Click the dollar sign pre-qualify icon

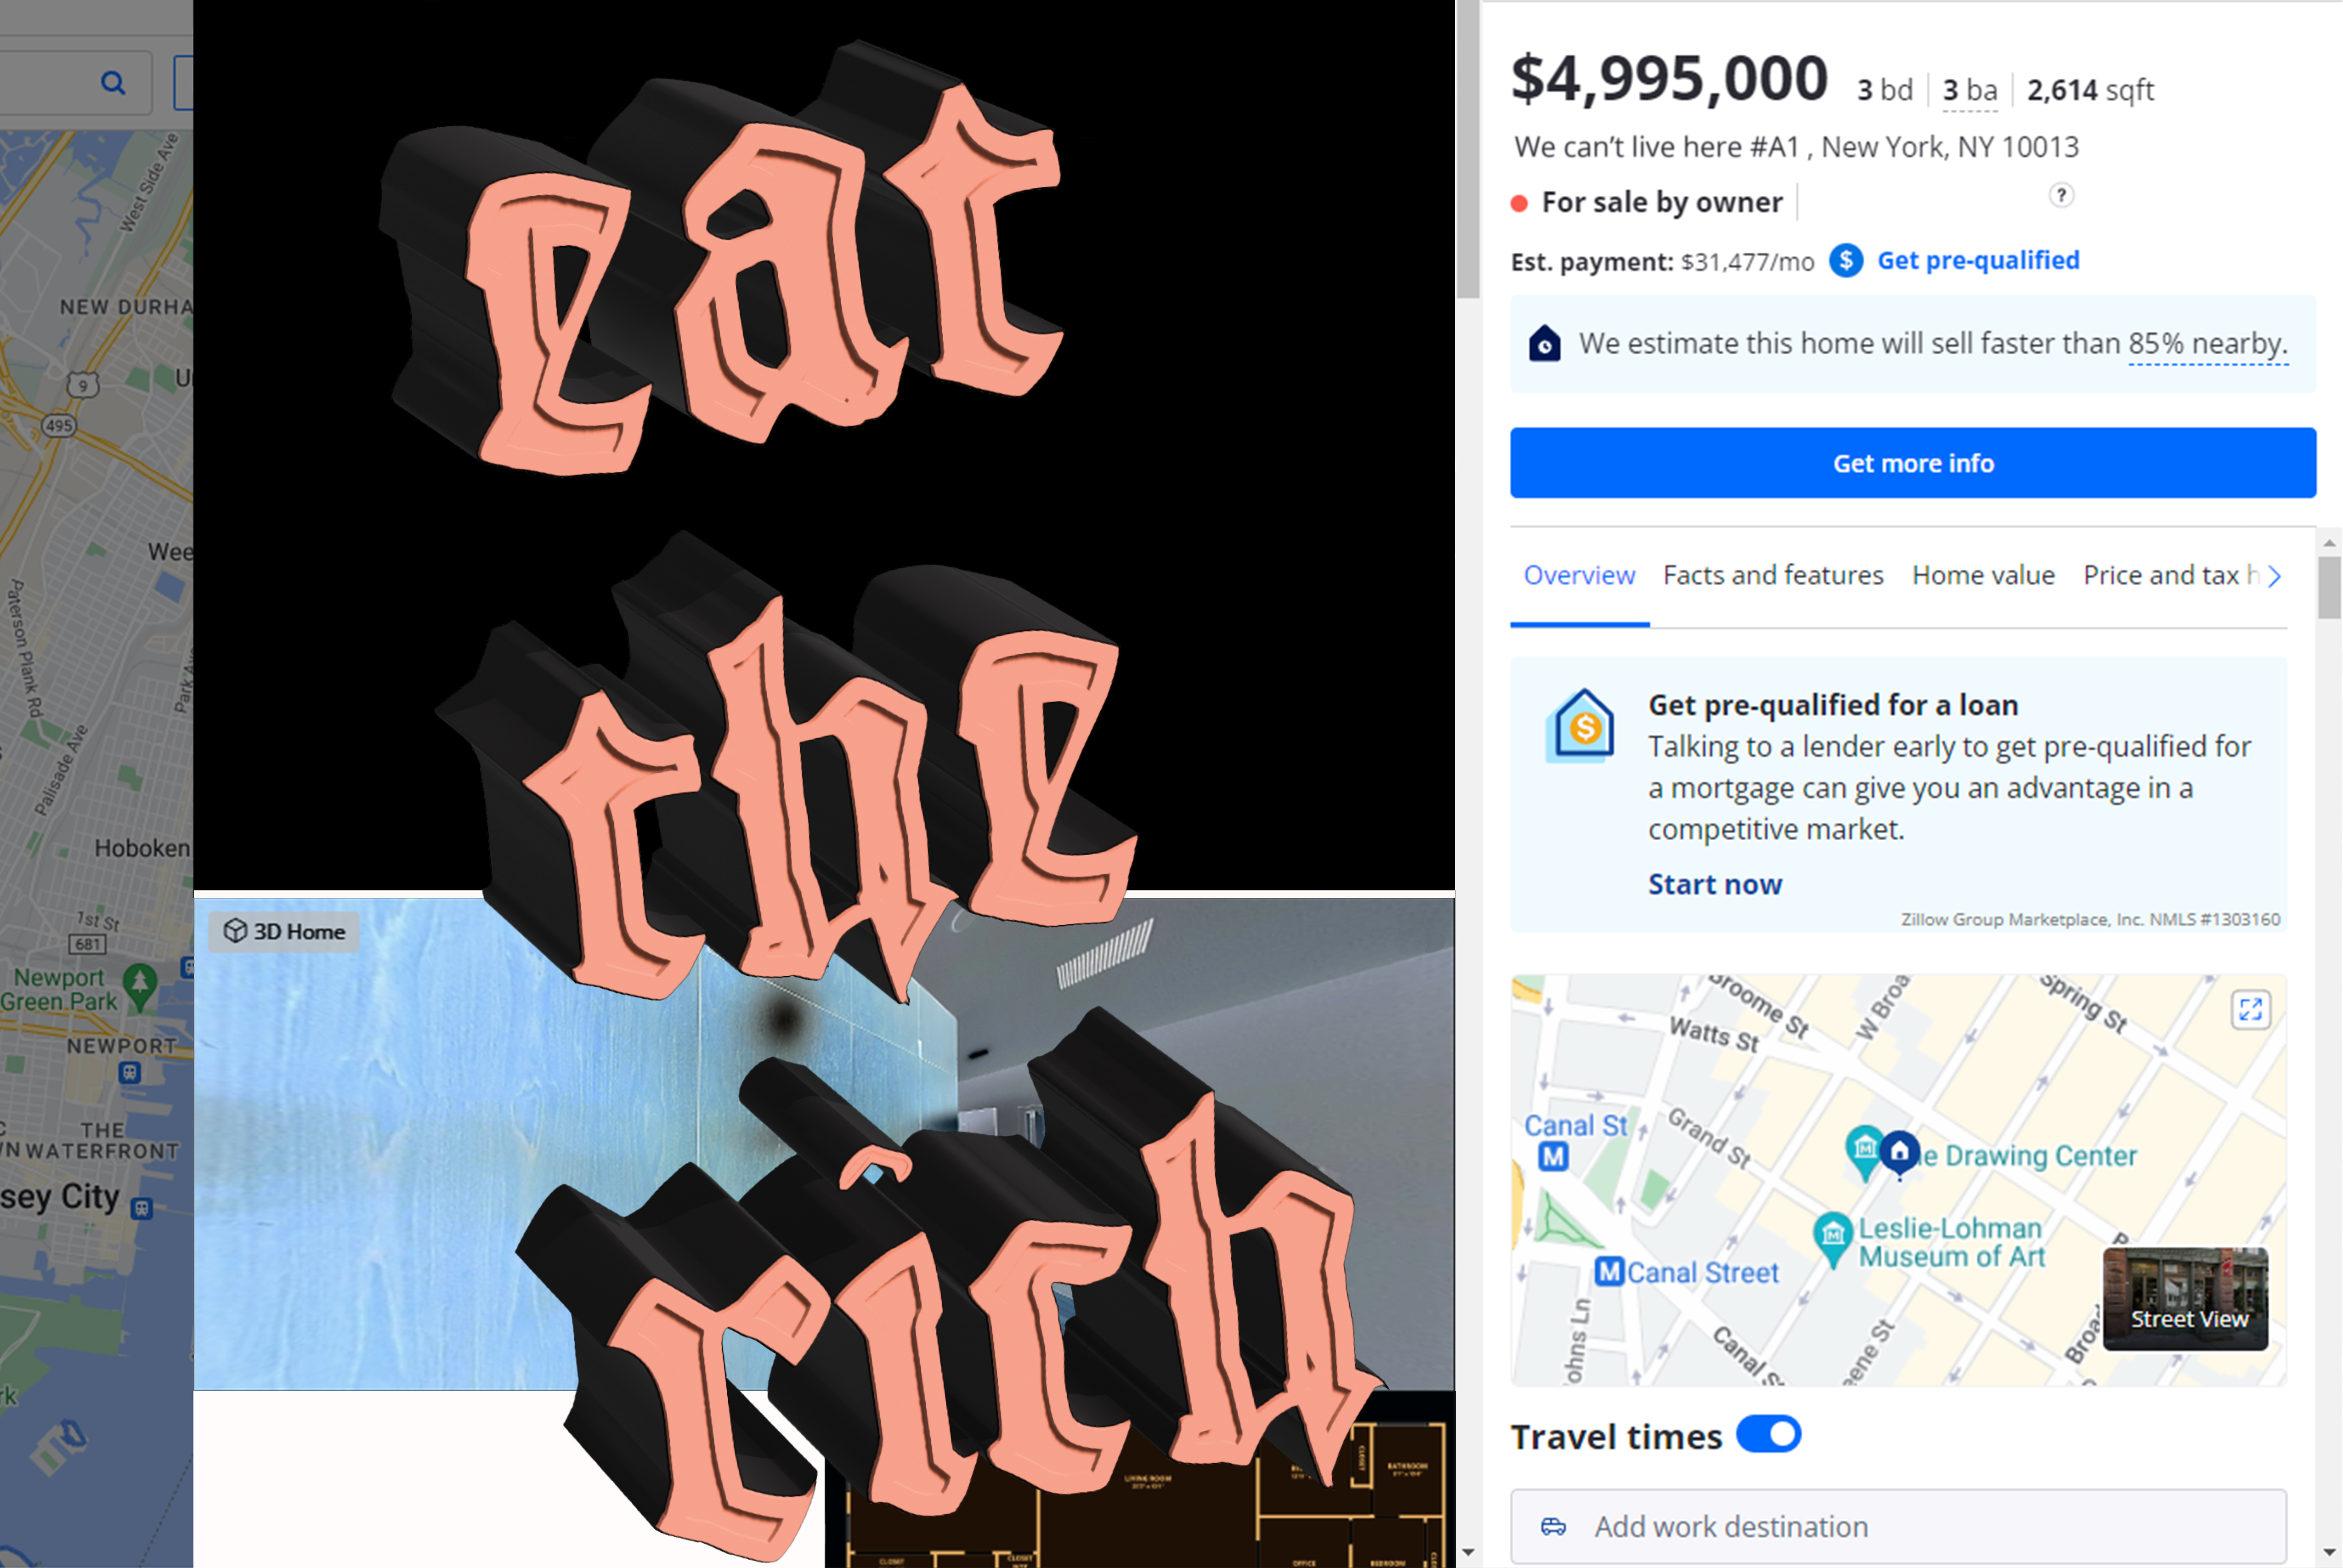(1846, 261)
